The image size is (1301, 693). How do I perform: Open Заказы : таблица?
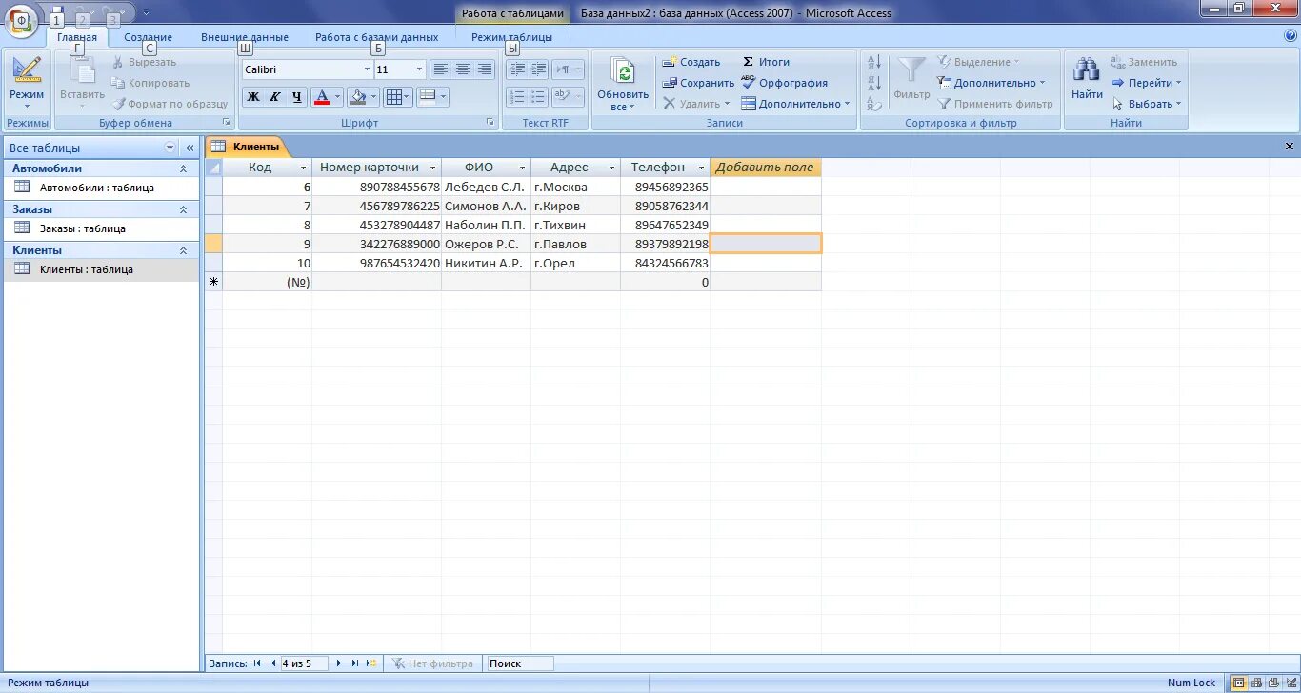click(x=100, y=228)
